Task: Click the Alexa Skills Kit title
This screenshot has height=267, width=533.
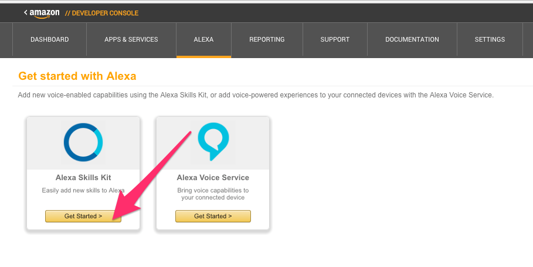Action: [x=83, y=177]
